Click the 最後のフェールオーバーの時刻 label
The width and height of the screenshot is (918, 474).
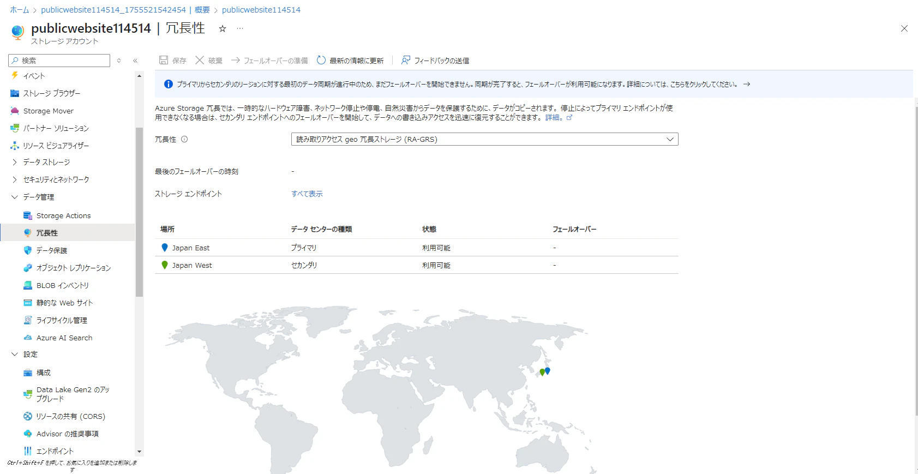(x=196, y=171)
